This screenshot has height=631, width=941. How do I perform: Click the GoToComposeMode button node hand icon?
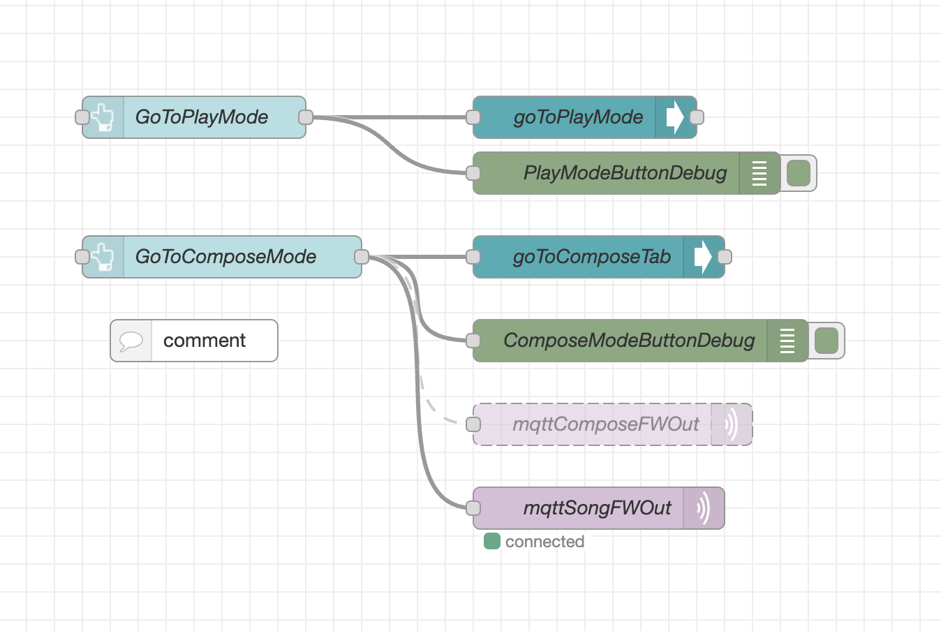tap(103, 257)
